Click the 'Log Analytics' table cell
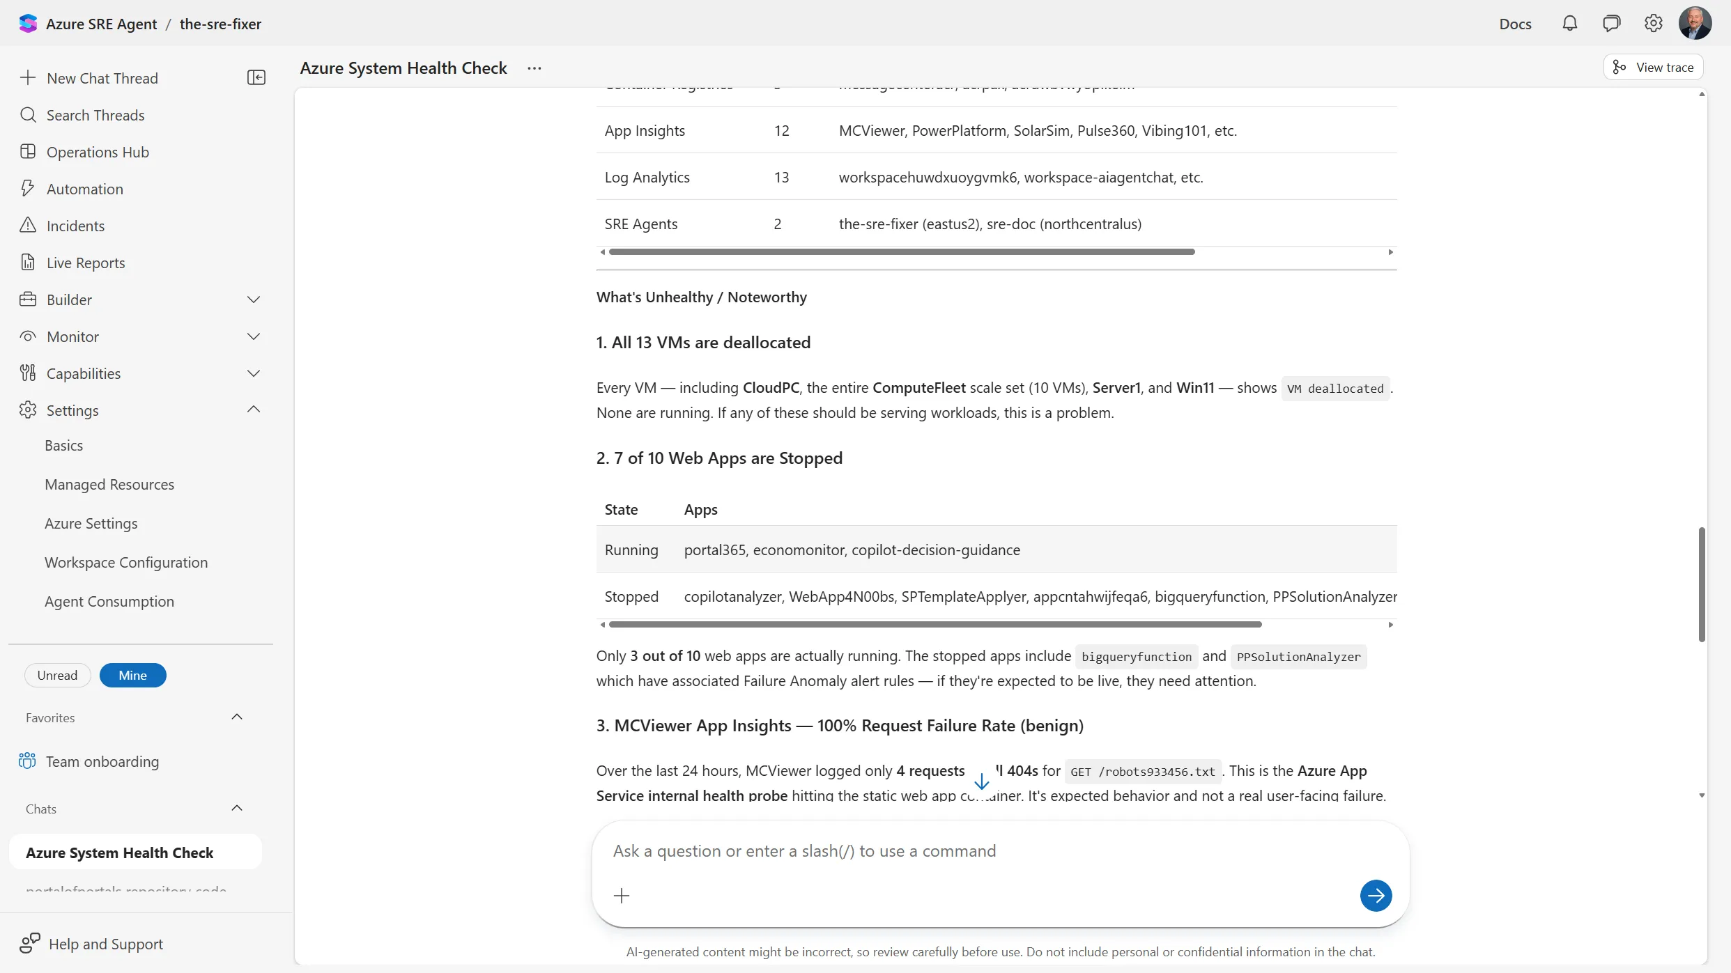The height and width of the screenshot is (973, 1731). (647, 177)
